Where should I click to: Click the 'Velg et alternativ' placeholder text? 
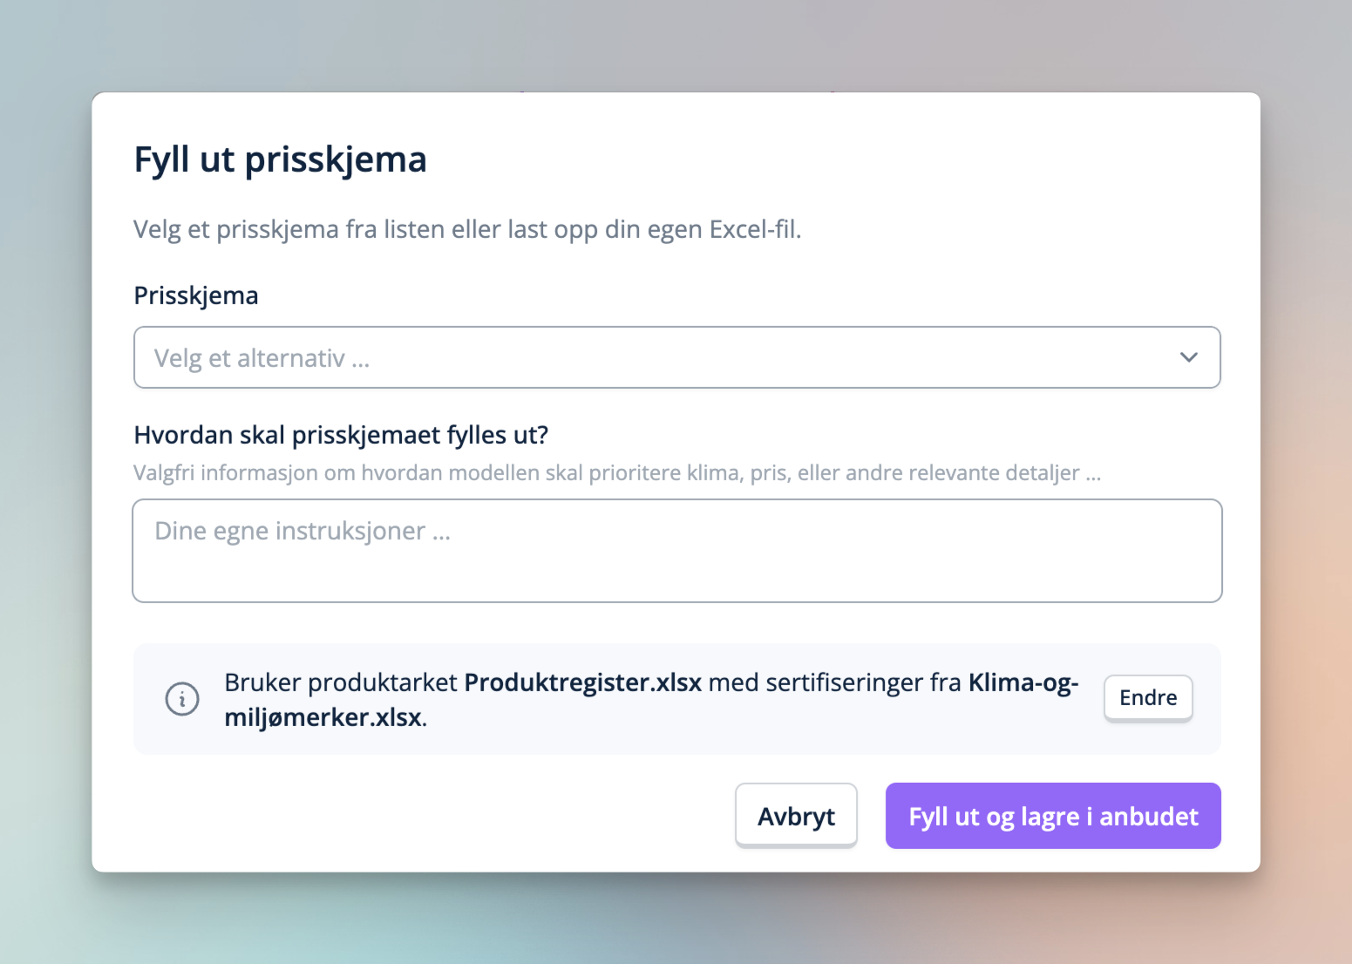(x=262, y=358)
